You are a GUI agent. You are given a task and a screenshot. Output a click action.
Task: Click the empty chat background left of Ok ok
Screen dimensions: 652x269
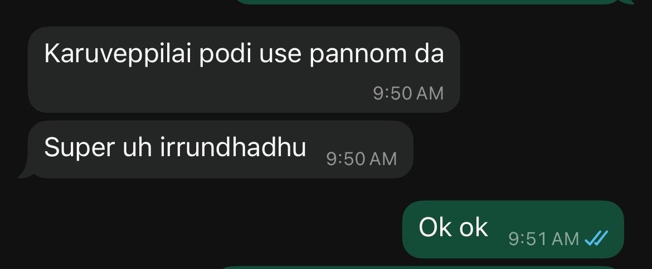coord(200,229)
